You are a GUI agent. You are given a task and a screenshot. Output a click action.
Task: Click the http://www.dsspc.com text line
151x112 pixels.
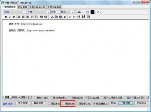coord(32,24)
